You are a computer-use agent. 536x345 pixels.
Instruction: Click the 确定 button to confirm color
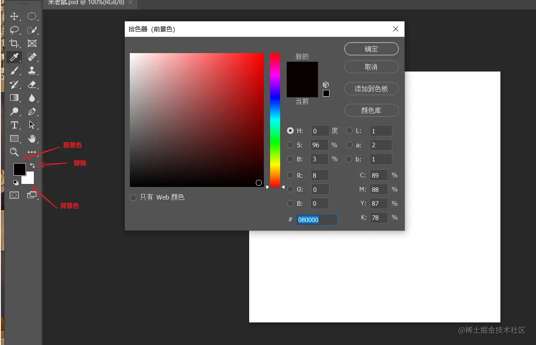[x=371, y=49]
